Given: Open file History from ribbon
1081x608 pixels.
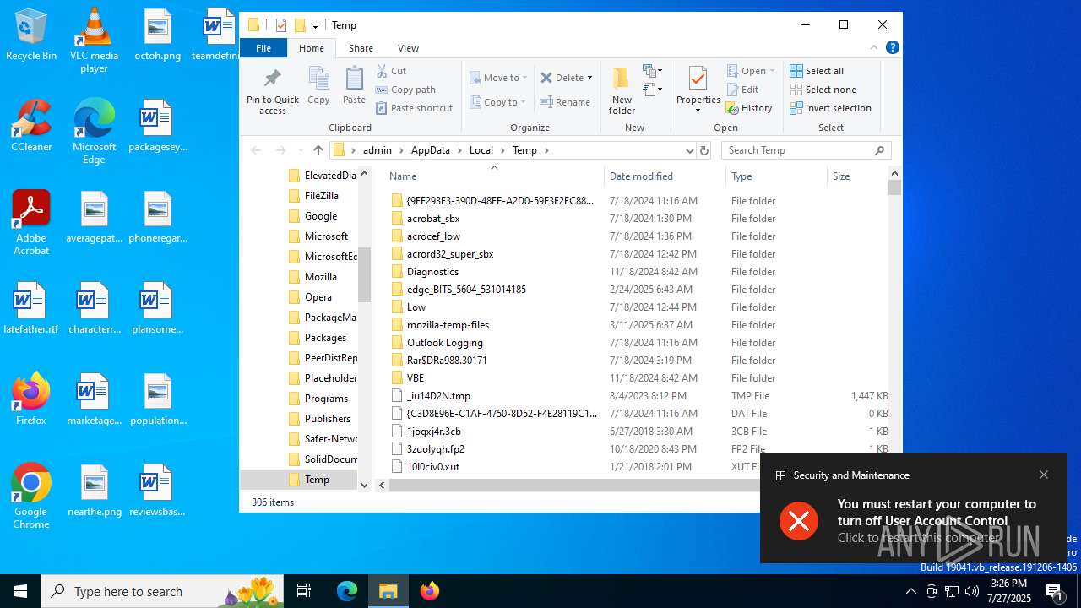Looking at the screenshot, I should tap(749, 108).
